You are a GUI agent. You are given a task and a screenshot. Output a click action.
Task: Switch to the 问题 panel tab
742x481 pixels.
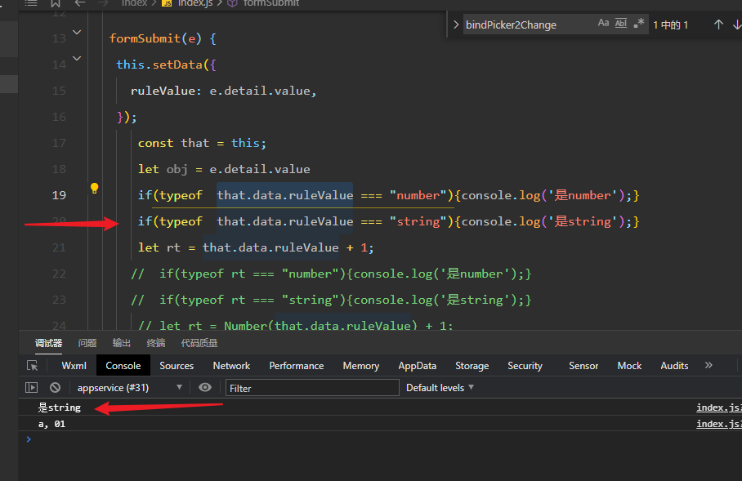click(87, 343)
